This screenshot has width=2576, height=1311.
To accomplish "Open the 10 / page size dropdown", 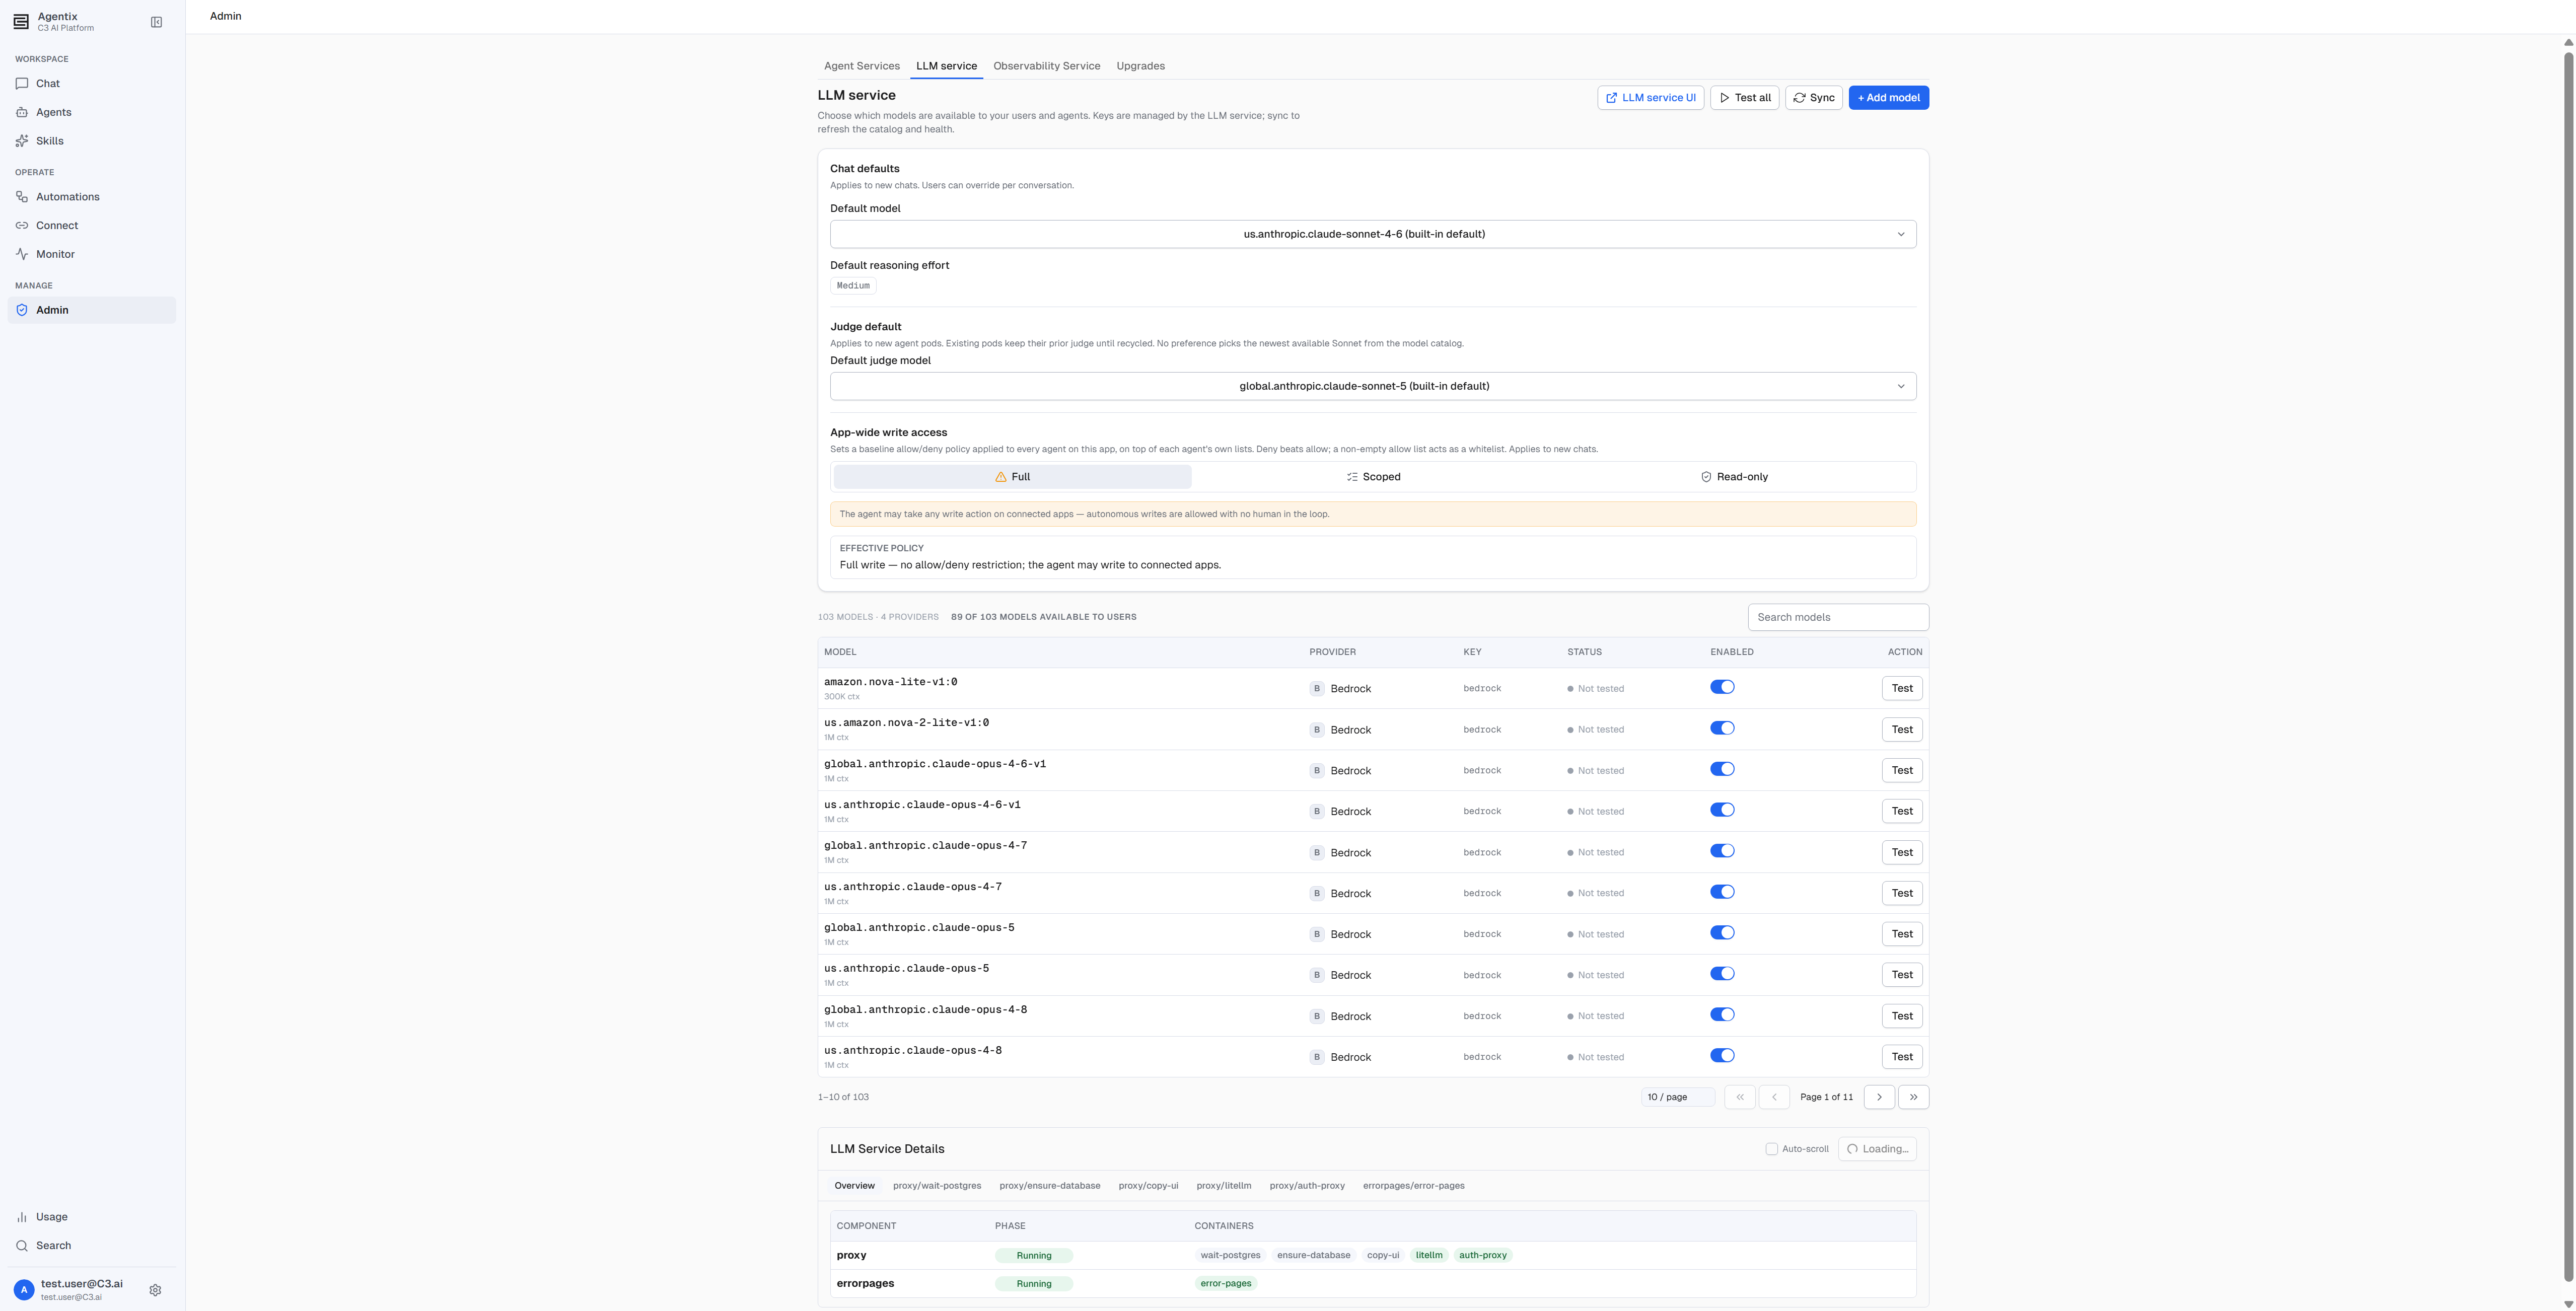I will tap(1678, 1097).
